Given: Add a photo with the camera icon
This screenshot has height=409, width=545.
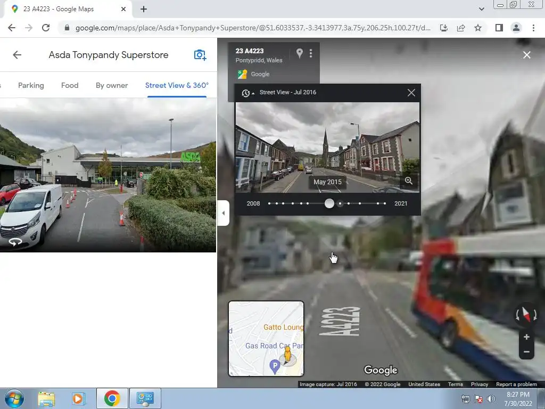Looking at the screenshot, I should point(200,55).
